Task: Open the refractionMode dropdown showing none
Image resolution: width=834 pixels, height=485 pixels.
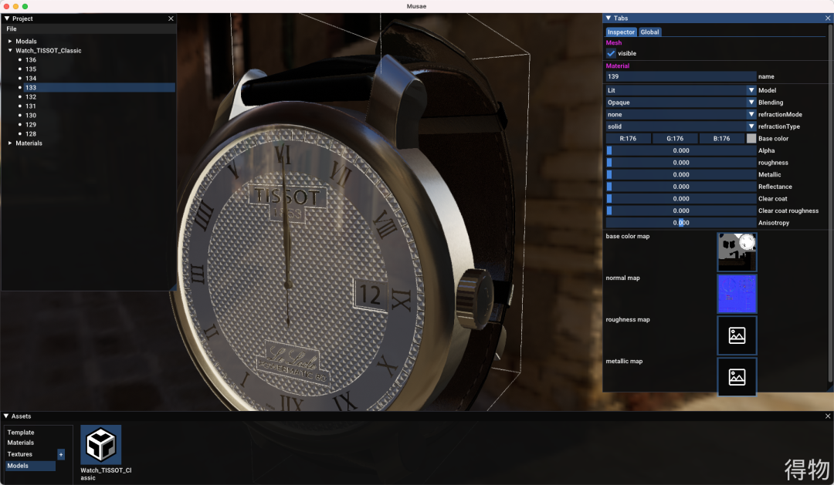Action: click(x=681, y=115)
